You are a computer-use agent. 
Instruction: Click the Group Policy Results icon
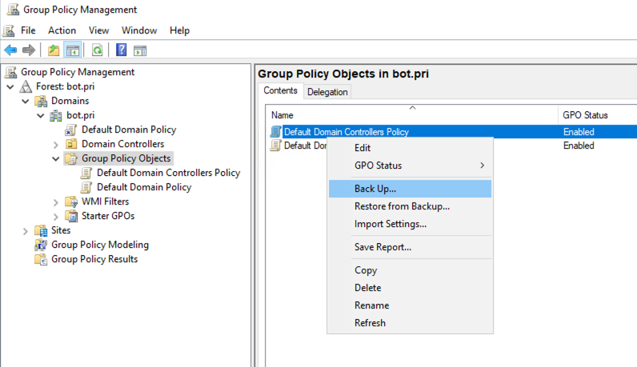(41, 259)
